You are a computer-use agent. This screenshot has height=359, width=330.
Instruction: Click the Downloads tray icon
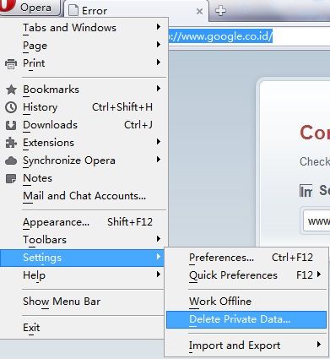(11, 125)
